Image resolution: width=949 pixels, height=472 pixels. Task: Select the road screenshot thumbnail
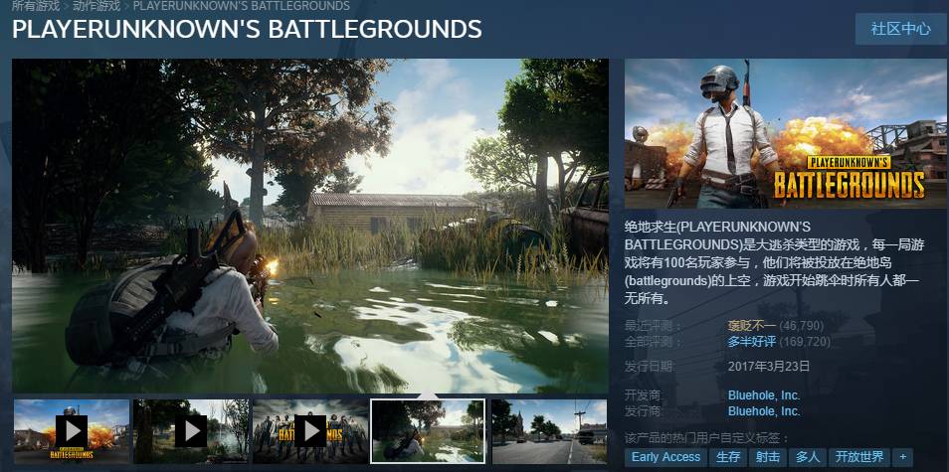click(549, 431)
